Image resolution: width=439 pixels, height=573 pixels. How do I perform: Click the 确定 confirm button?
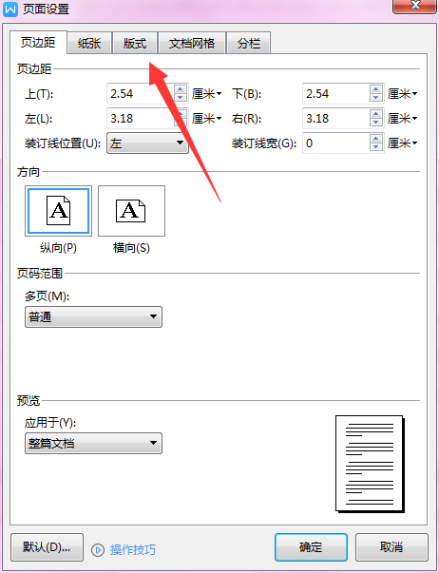[311, 547]
